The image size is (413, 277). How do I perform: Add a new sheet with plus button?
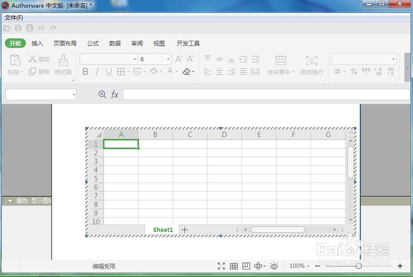click(184, 230)
